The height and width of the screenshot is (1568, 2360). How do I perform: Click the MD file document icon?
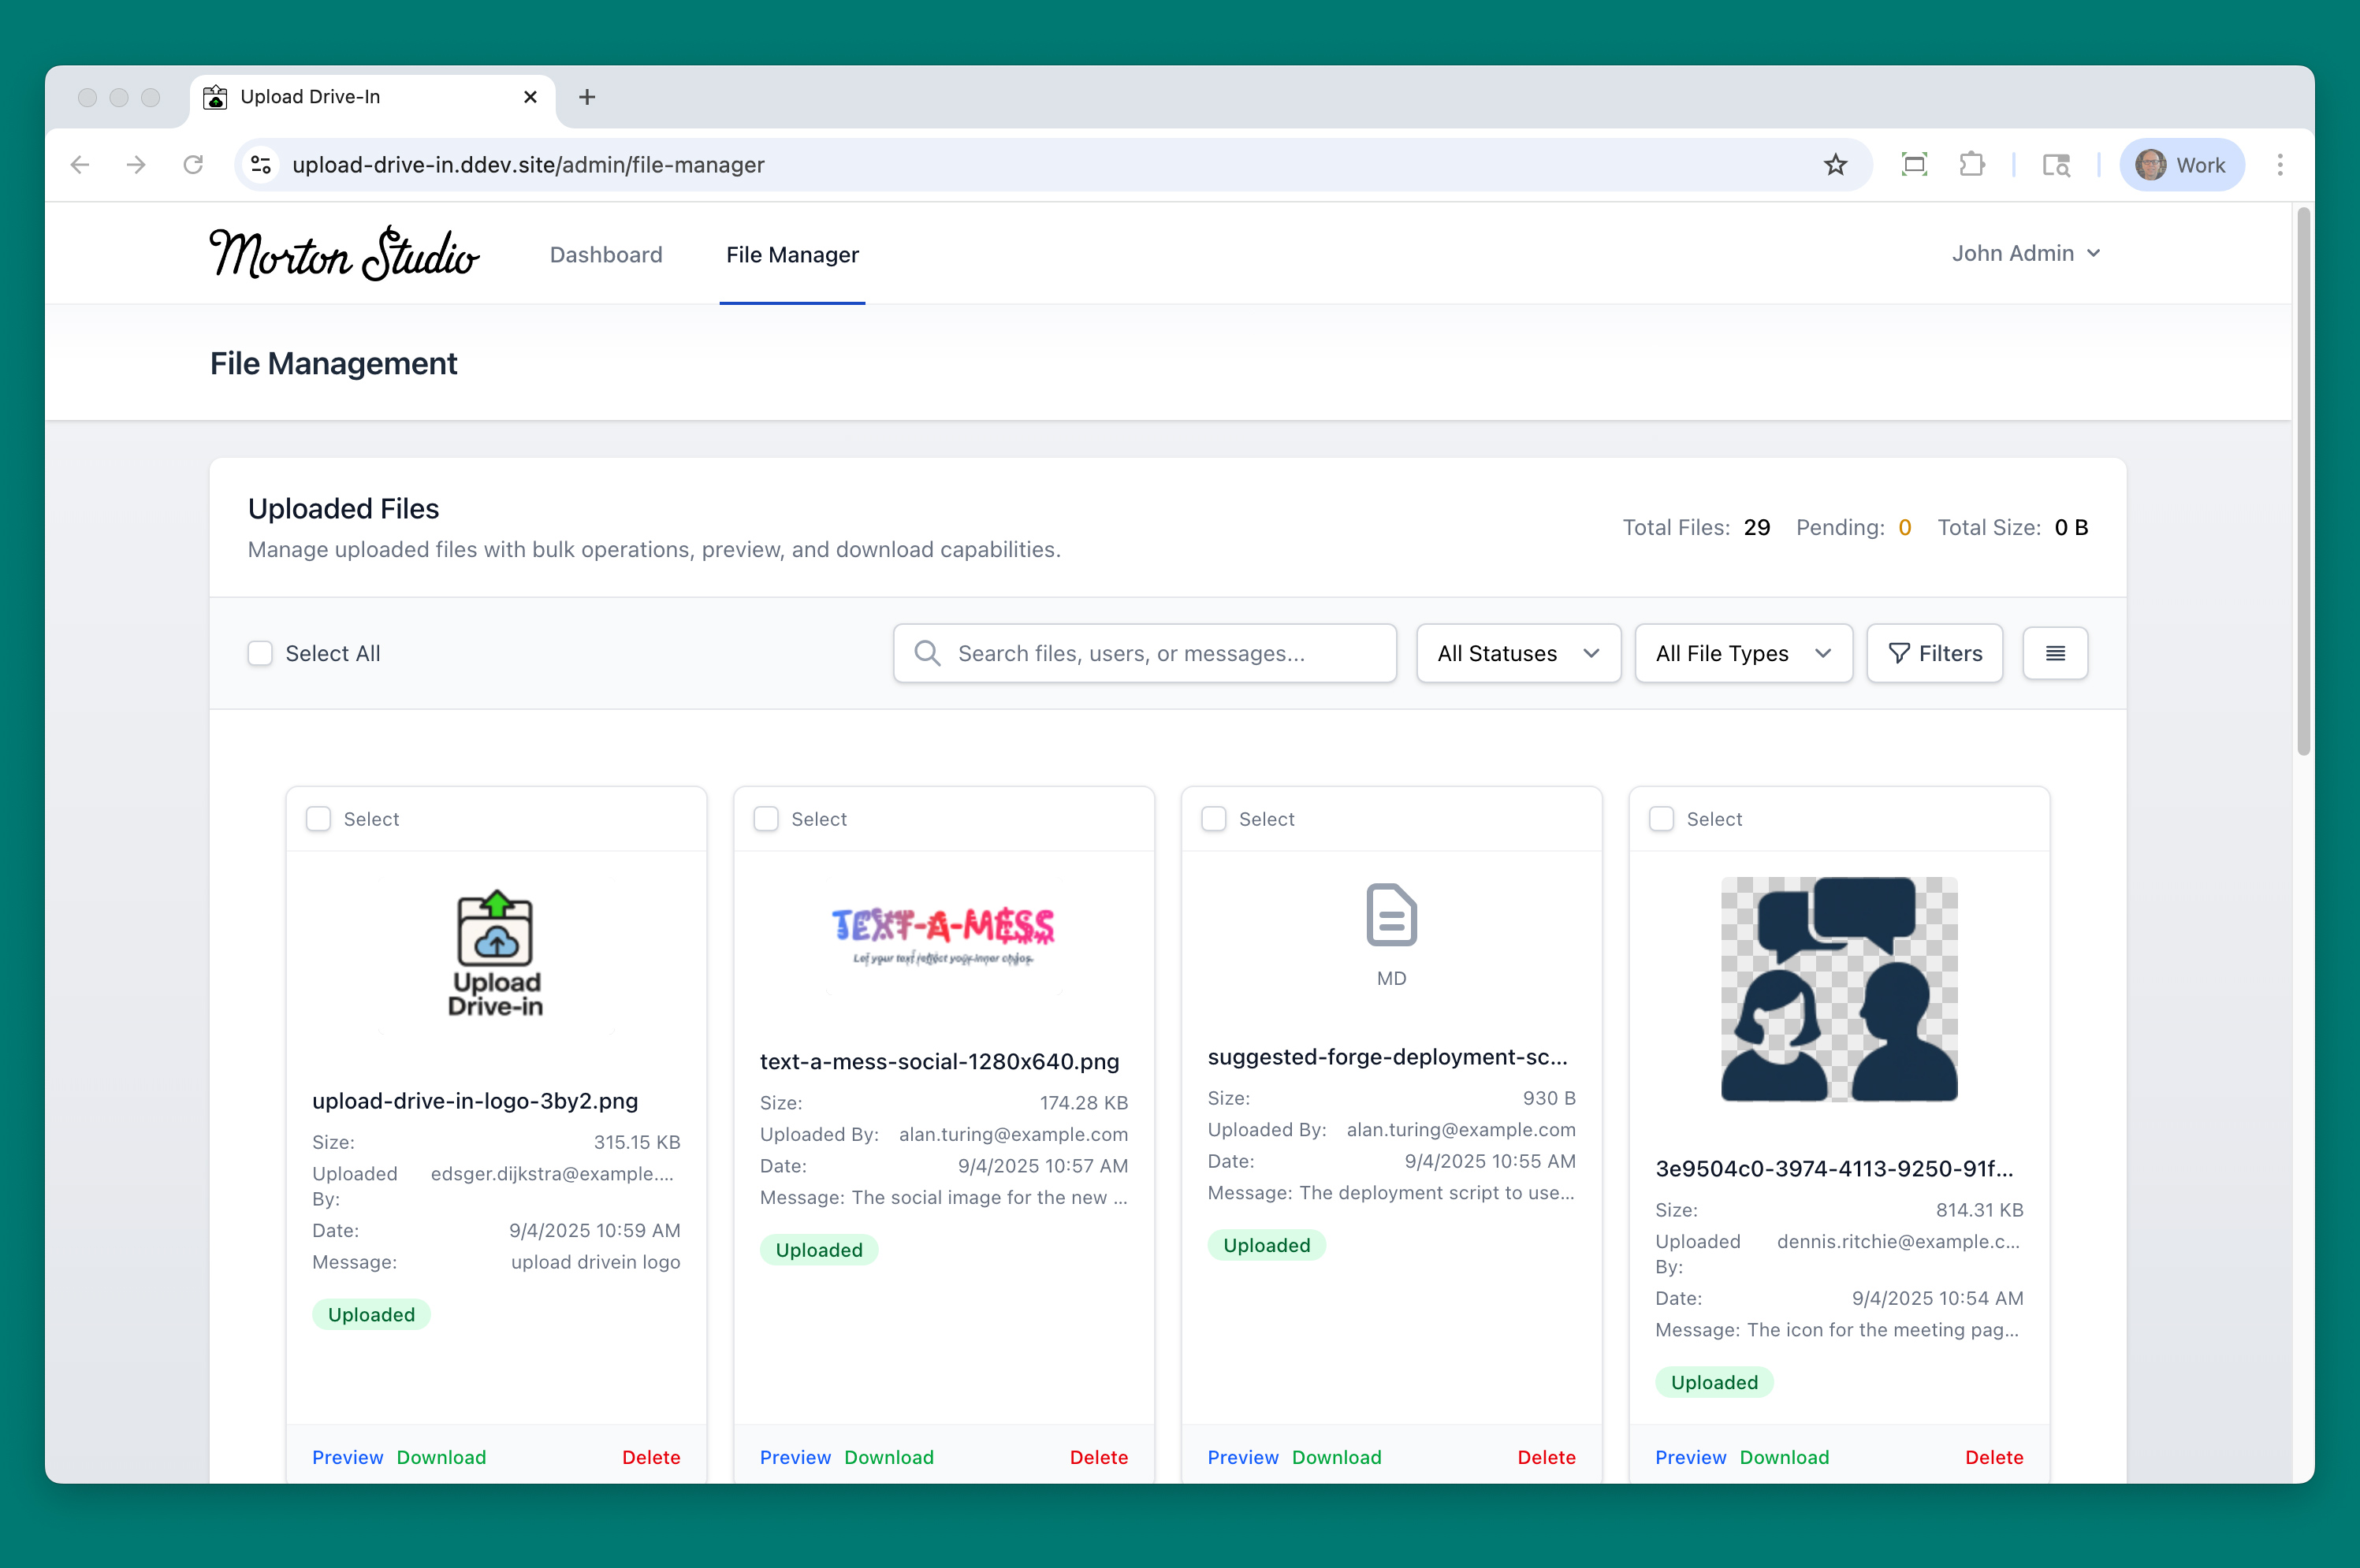pyautogui.click(x=1390, y=915)
